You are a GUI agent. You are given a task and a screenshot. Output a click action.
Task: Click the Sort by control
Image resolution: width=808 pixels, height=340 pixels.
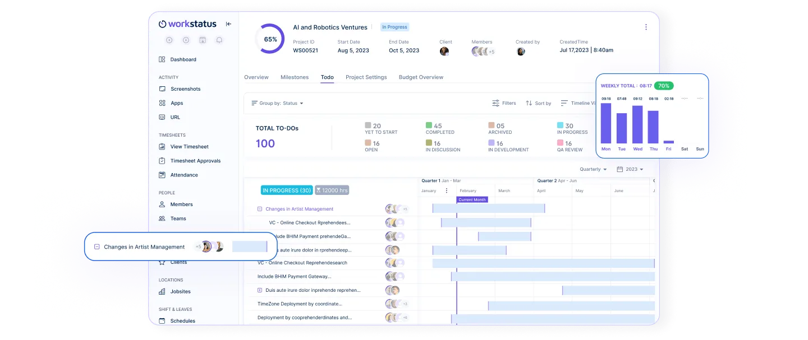pyautogui.click(x=538, y=103)
